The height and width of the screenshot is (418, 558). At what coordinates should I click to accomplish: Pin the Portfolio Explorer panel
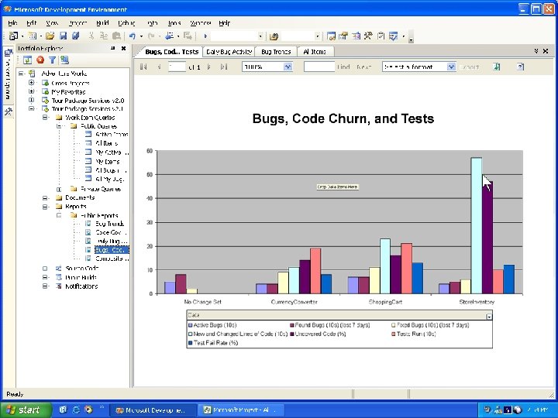click(x=113, y=48)
